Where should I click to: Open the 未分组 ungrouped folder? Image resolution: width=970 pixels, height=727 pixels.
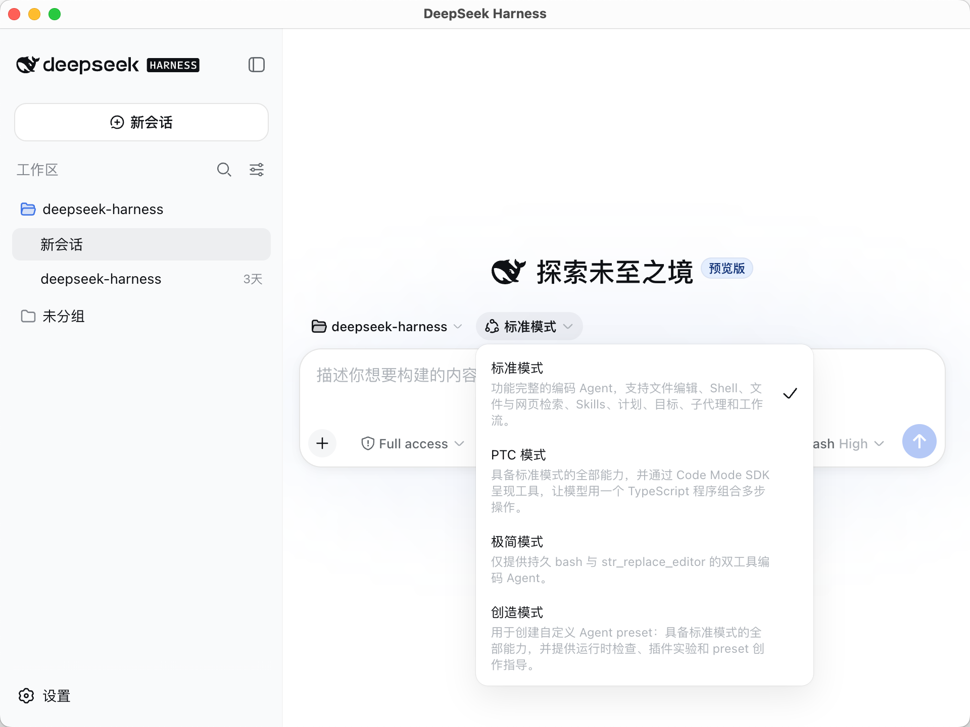click(141, 316)
